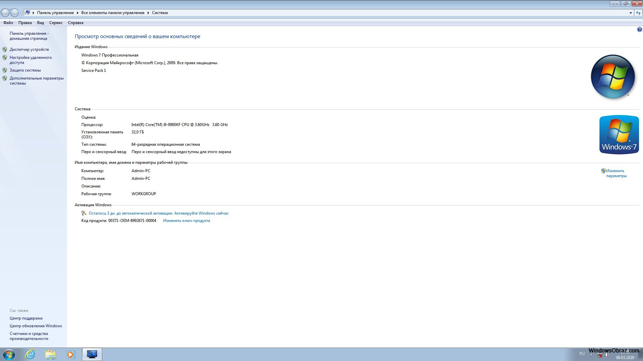
Task: Click Изменить параметры button
Action: (x=616, y=173)
